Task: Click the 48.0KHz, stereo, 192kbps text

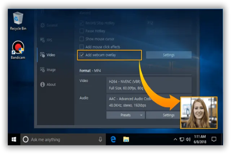Action: tap(127, 105)
